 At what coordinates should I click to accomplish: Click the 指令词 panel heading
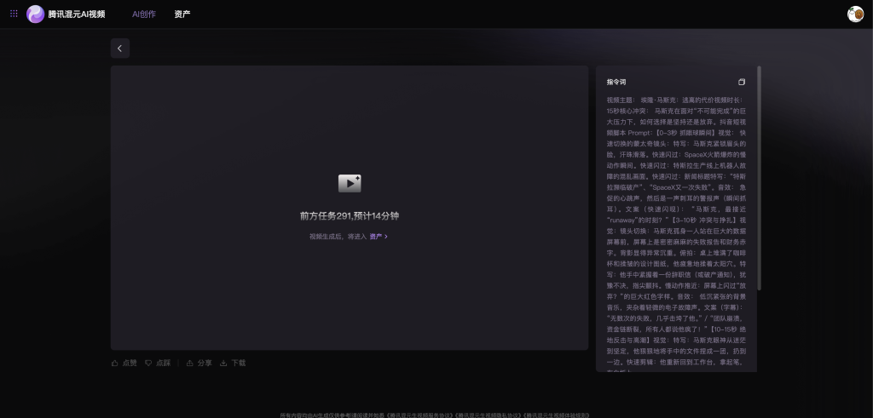coord(616,82)
